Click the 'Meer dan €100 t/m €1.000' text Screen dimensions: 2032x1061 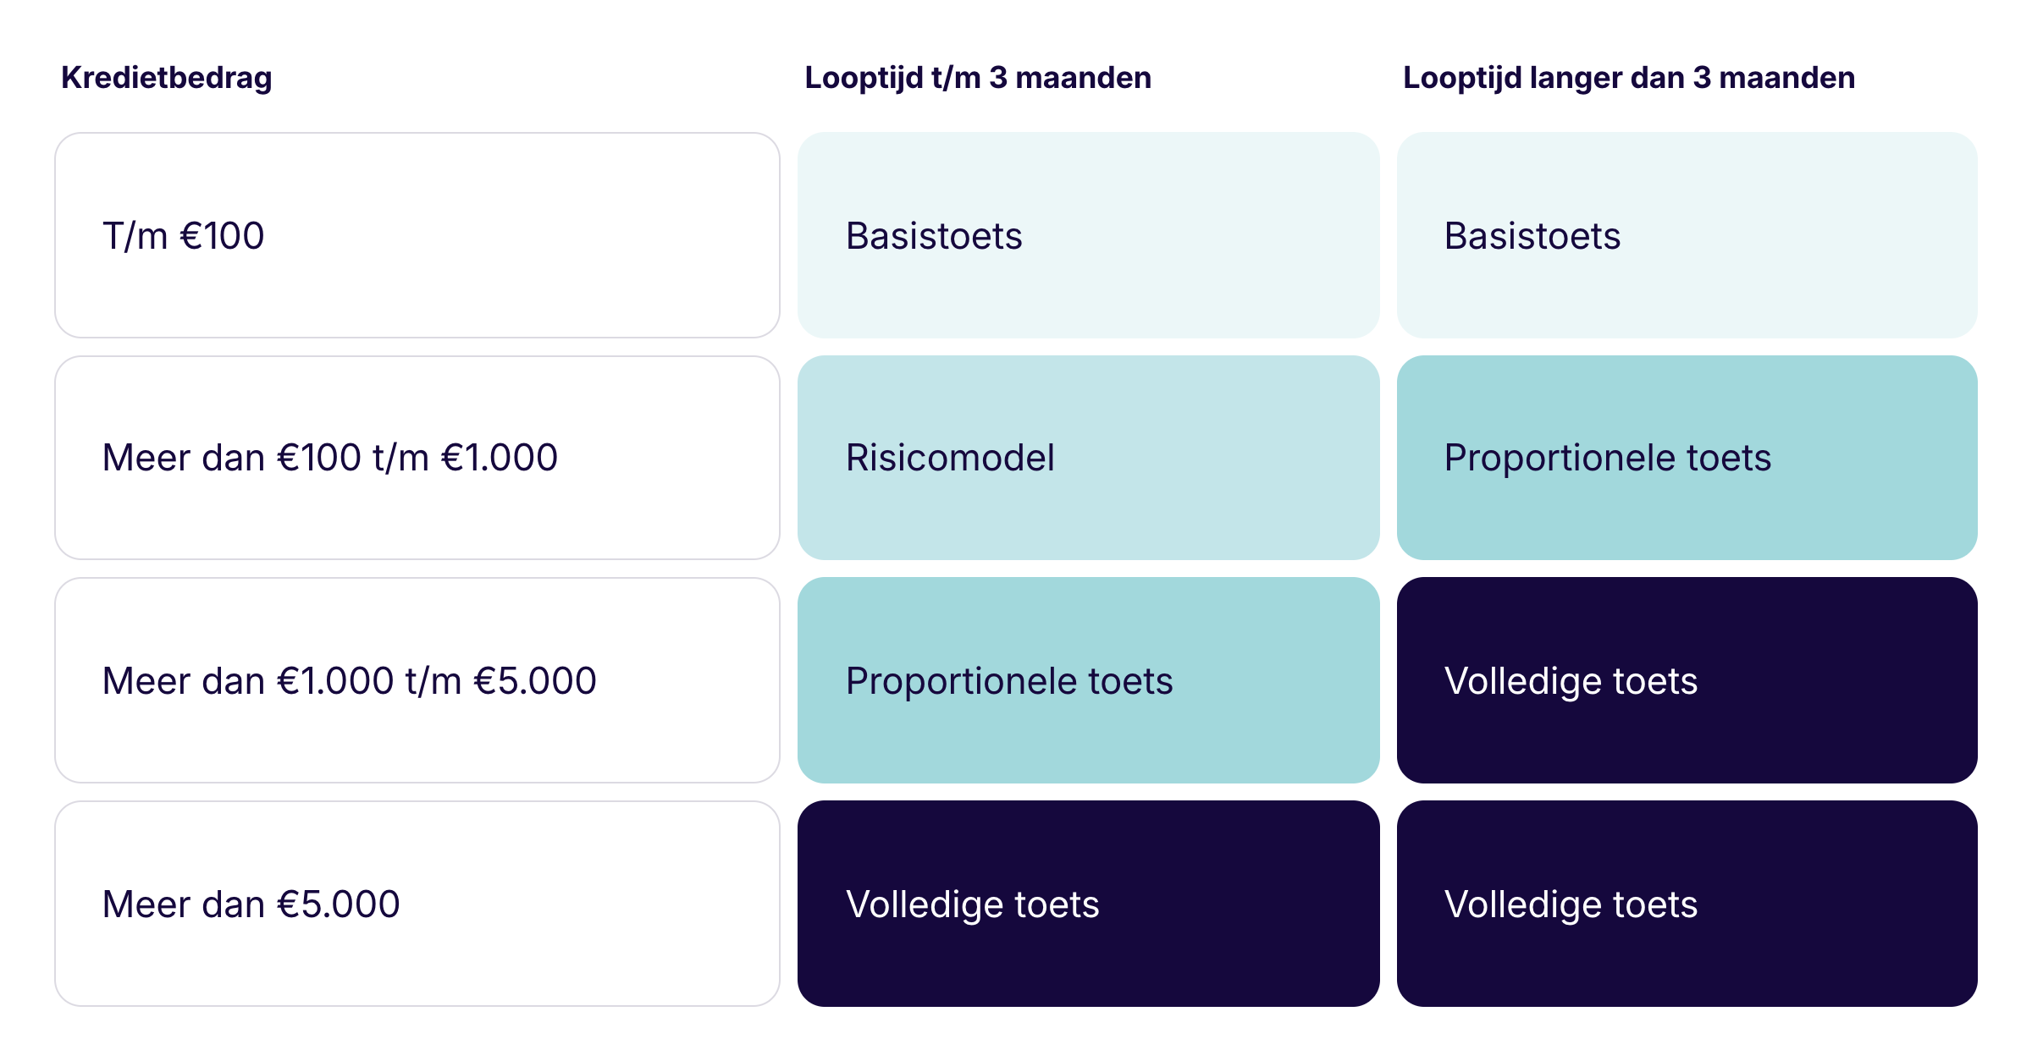tap(330, 458)
